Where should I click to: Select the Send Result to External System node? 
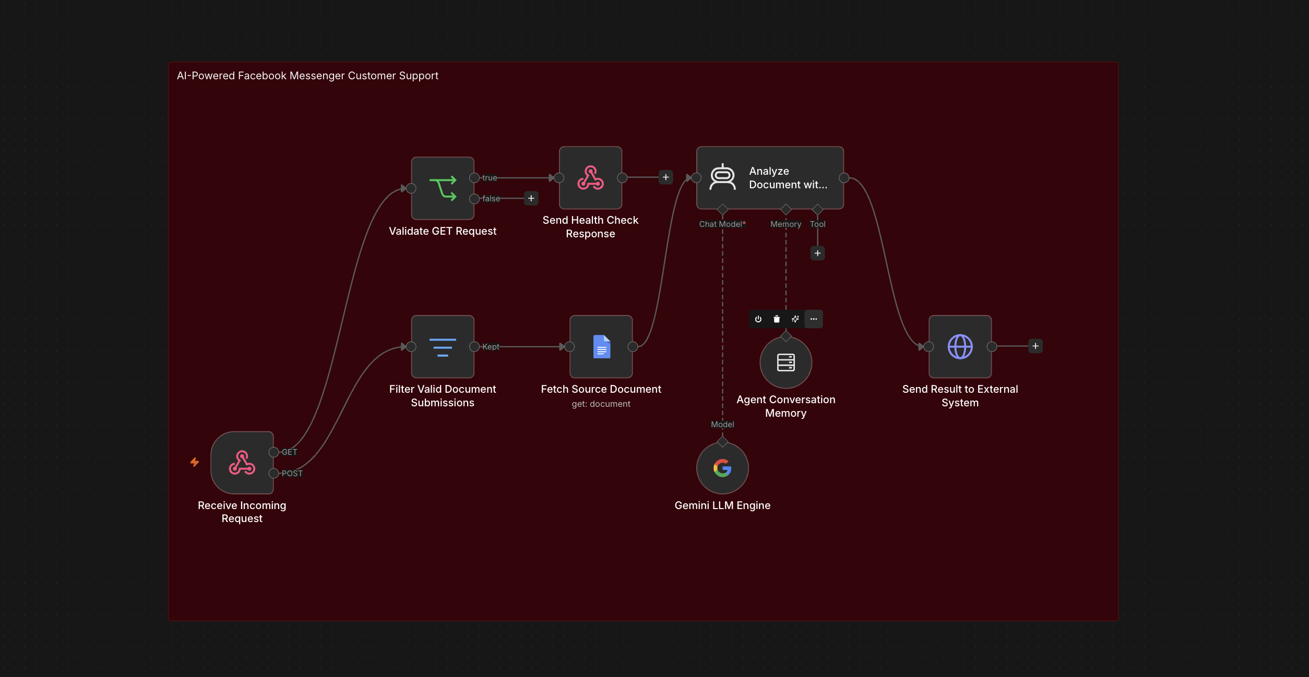click(960, 346)
